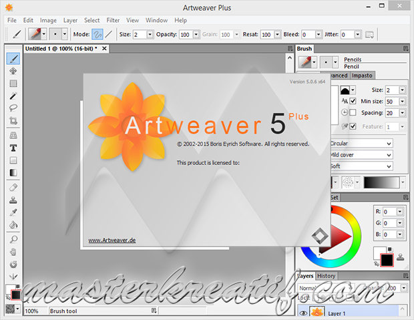
Task: Select the Mirror painting tool
Action: 13,277
